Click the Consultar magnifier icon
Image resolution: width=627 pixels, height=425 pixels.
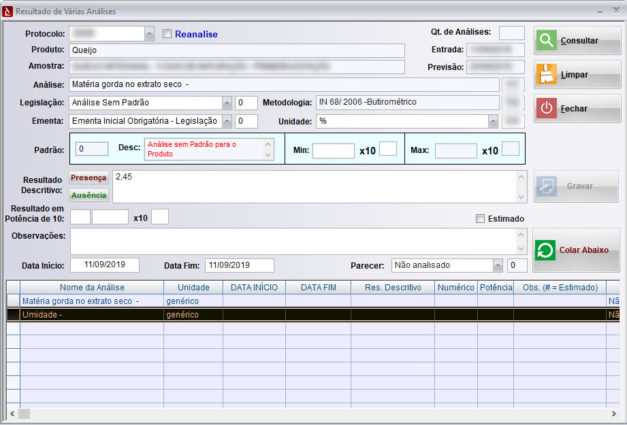(x=546, y=40)
